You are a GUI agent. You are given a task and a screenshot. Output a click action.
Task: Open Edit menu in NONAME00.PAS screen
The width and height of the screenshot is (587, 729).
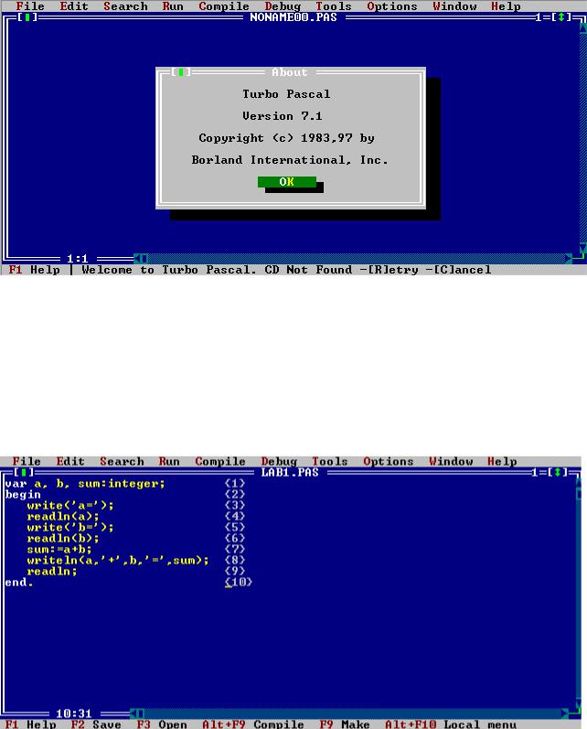tap(74, 6)
